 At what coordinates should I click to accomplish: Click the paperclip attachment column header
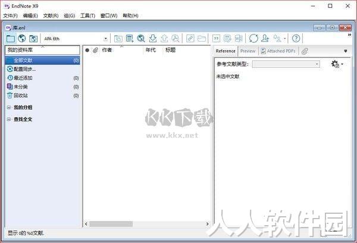pos(95,50)
